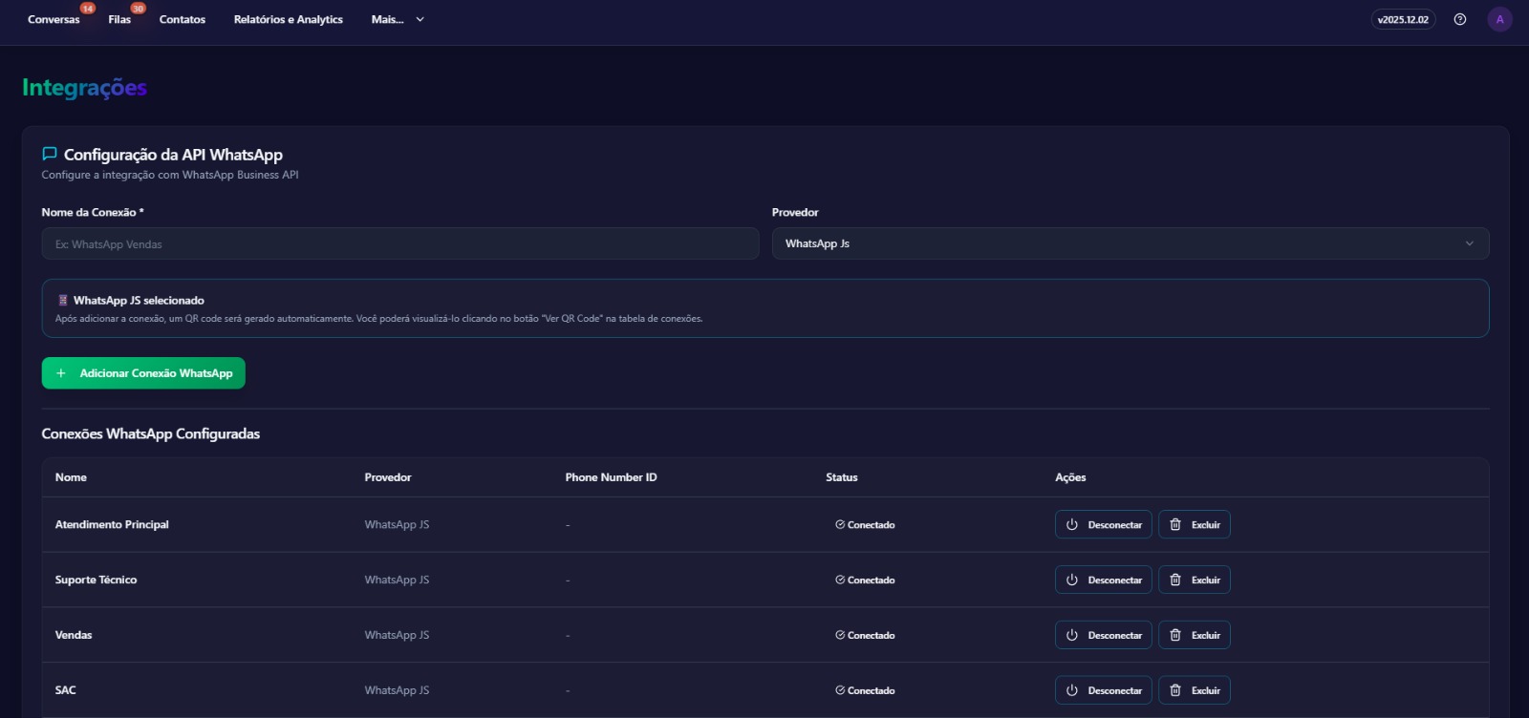
Task: Select the Atendimento Principal row name
Action: (x=112, y=525)
